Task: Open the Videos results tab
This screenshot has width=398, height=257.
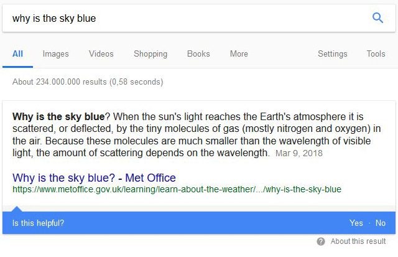Action: point(101,54)
